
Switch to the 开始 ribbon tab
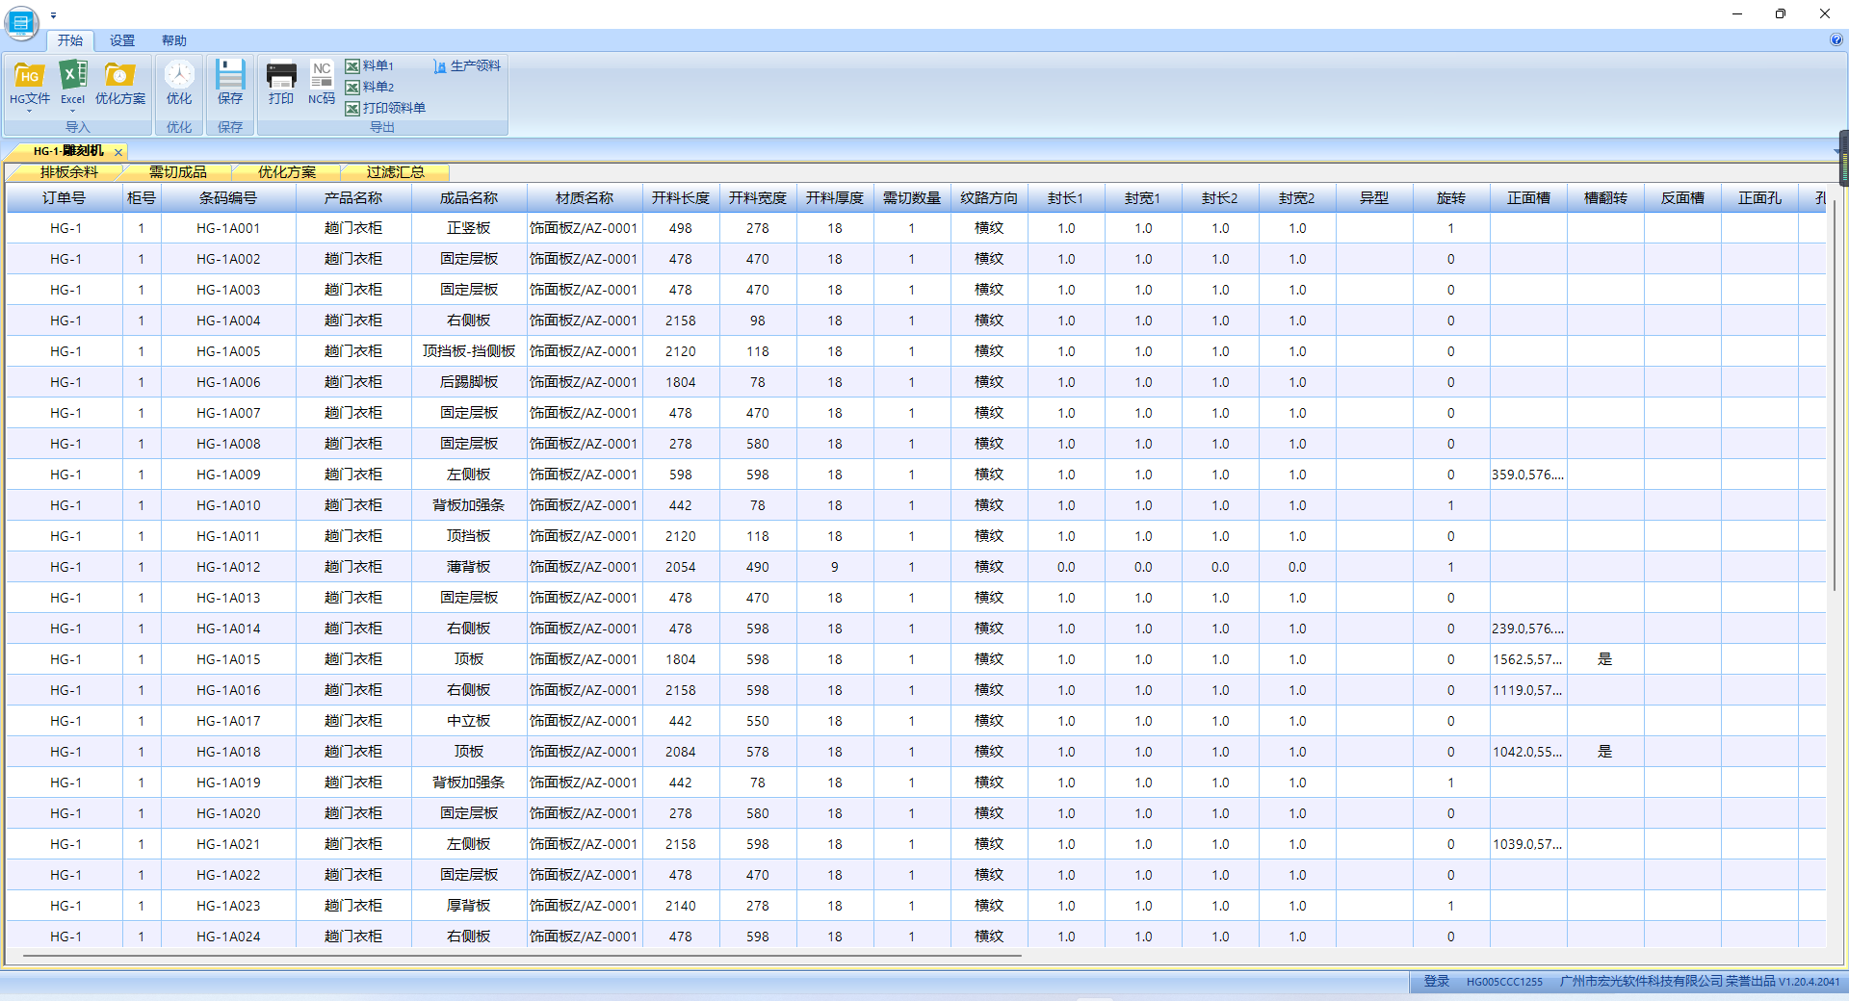click(70, 40)
